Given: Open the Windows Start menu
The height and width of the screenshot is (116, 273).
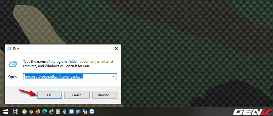Looking at the screenshot, I should pyautogui.click(x=5, y=112).
